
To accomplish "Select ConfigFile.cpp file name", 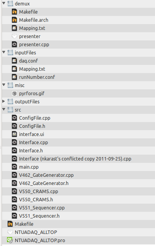I will 35,118.
